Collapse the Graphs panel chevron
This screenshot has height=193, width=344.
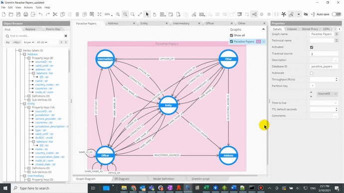tap(263, 29)
